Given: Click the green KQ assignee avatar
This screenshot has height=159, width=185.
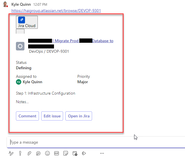Looking at the screenshot, I should coord(18,82).
